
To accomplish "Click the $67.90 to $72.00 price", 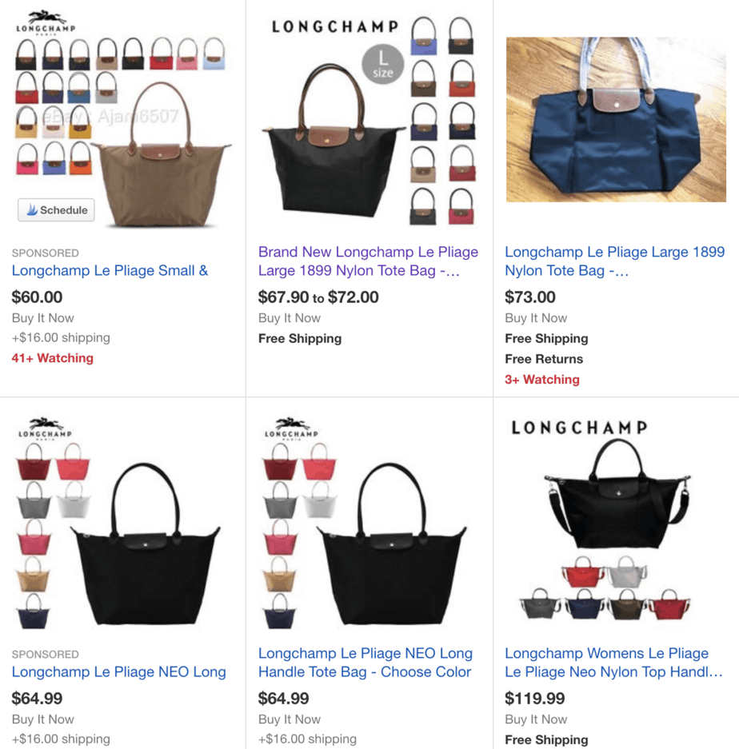I will [318, 297].
